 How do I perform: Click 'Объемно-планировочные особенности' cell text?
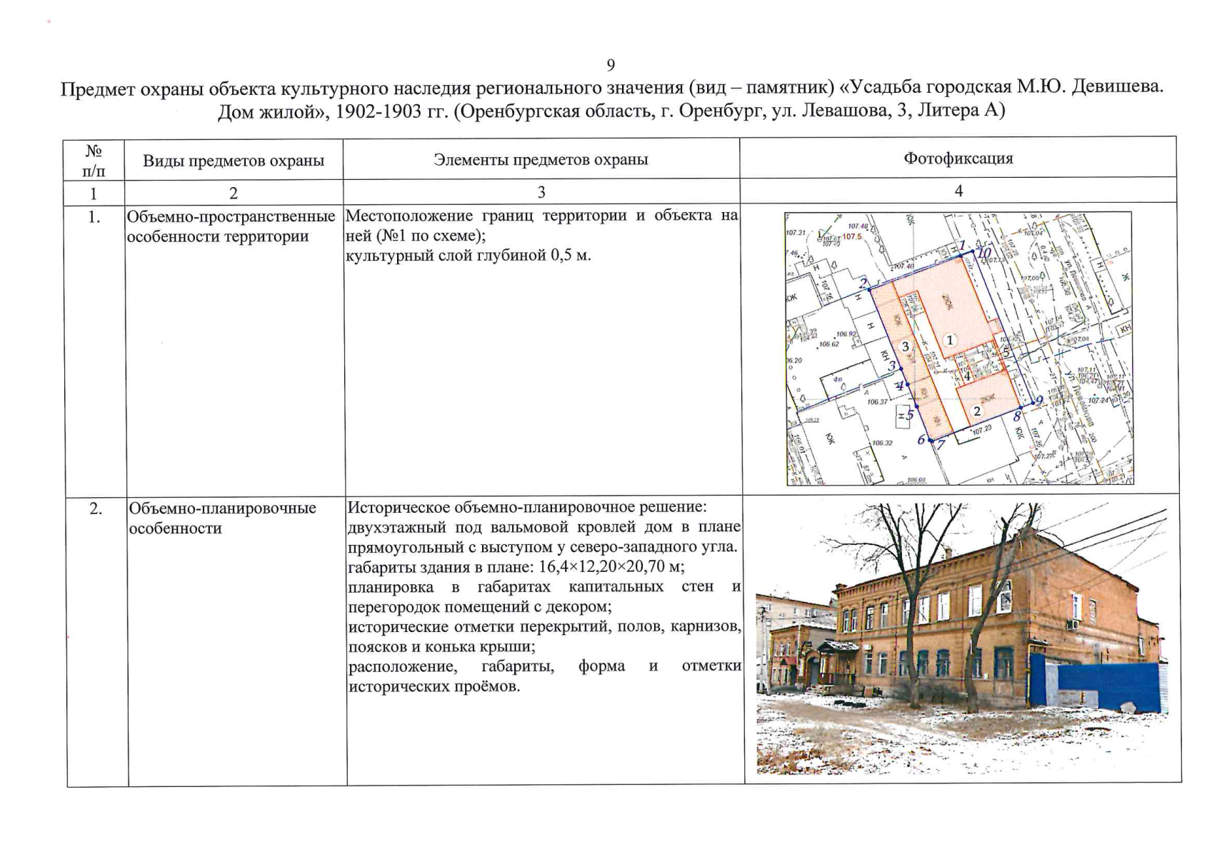[222, 518]
